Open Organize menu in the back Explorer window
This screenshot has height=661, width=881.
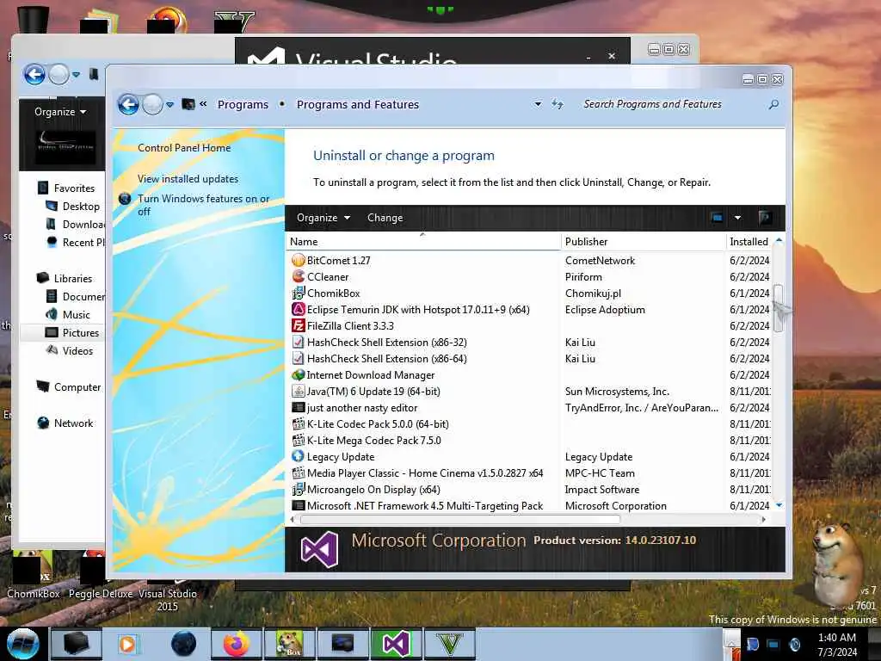click(60, 111)
